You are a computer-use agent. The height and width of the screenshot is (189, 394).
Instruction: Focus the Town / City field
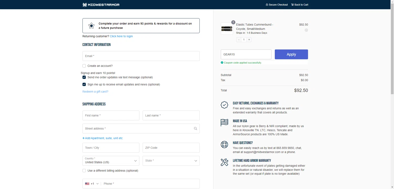coord(111,148)
